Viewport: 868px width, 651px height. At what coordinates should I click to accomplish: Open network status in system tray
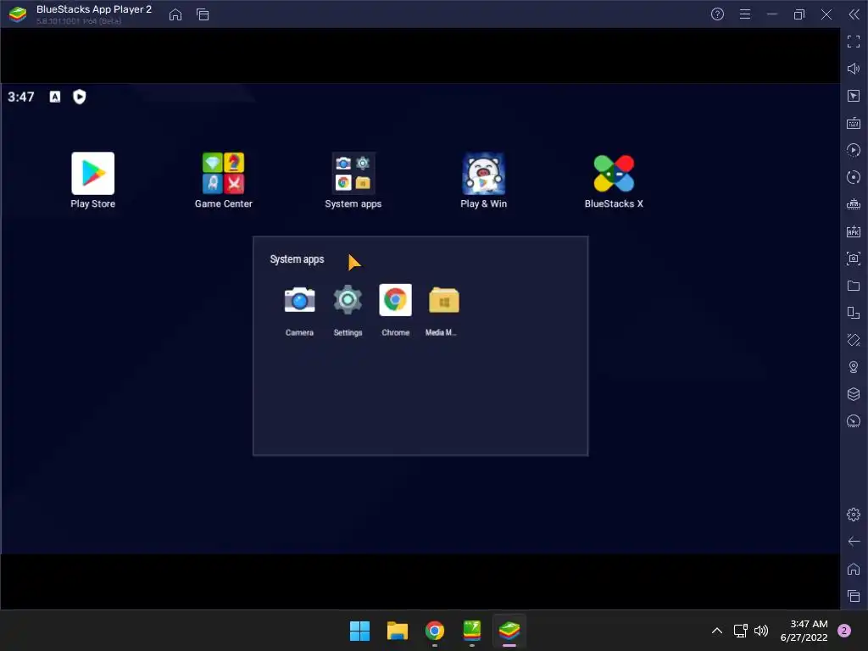740,631
